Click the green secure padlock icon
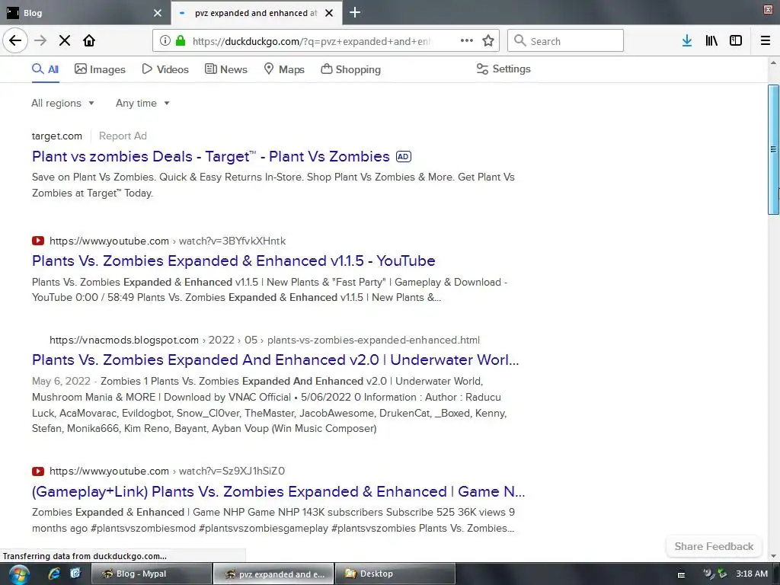Viewport: 780px width, 585px height. tap(181, 41)
